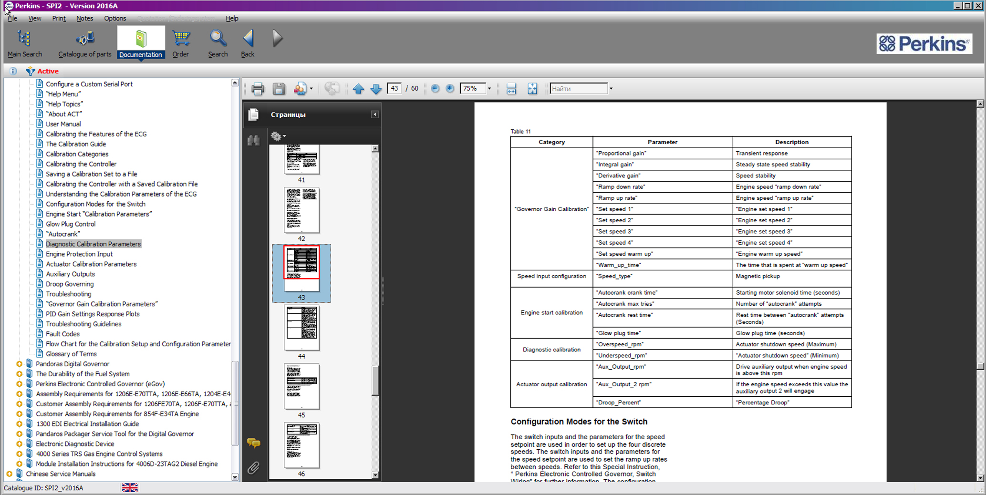Zoom out with the minus icon
This screenshot has width=986, height=495.
[x=435, y=89]
